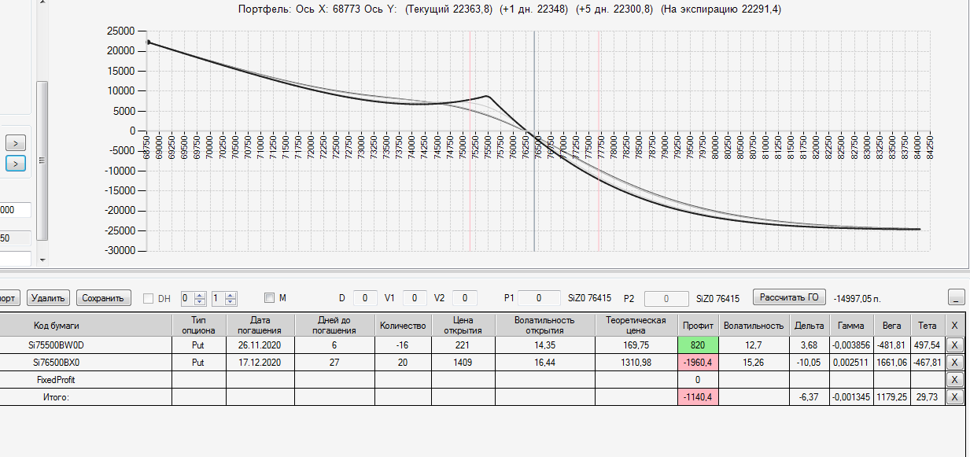This screenshot has width=970, height=457.
Task: Decrease the second stepper that shows 1
Action: (x=230, y=302)
